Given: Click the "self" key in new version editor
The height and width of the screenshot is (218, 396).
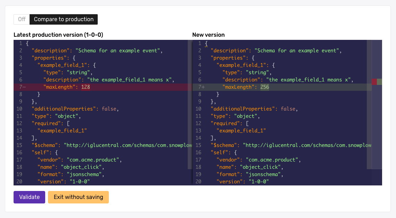Looking at the screenshot, I should [x=219, y=152].
